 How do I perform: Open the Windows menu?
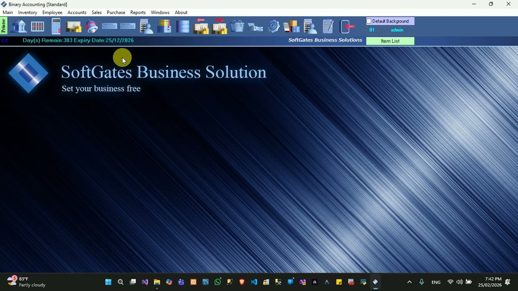point(160,13)
